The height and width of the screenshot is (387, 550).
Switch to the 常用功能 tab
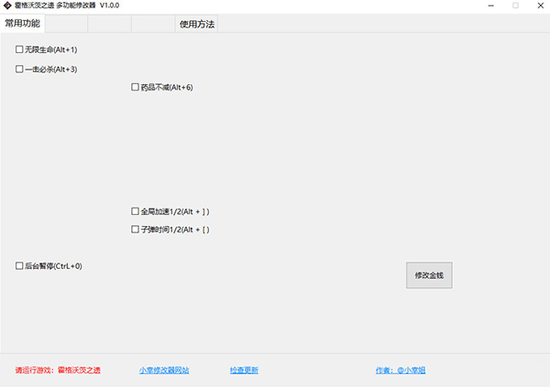point(22,24)
